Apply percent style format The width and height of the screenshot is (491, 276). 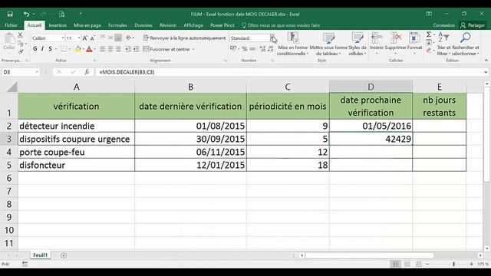[x=245, y=49]
